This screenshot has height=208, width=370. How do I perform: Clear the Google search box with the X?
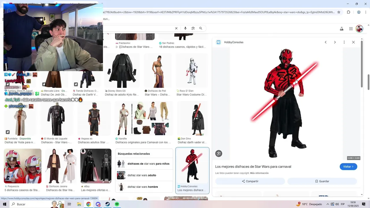pyautogui.click(x=176, y=28)
